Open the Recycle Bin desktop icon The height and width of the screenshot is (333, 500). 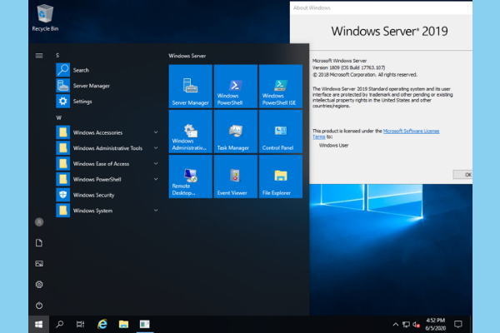[45, 17]
